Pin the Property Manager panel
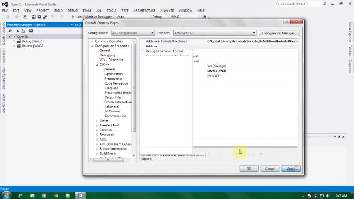Image resolution: width=354 pixels, height=199 pixels. click(x=76, y=24)
